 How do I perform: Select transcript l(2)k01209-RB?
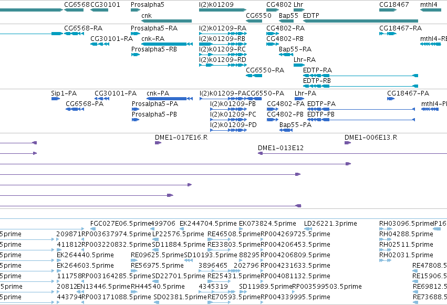pos(223,44)
